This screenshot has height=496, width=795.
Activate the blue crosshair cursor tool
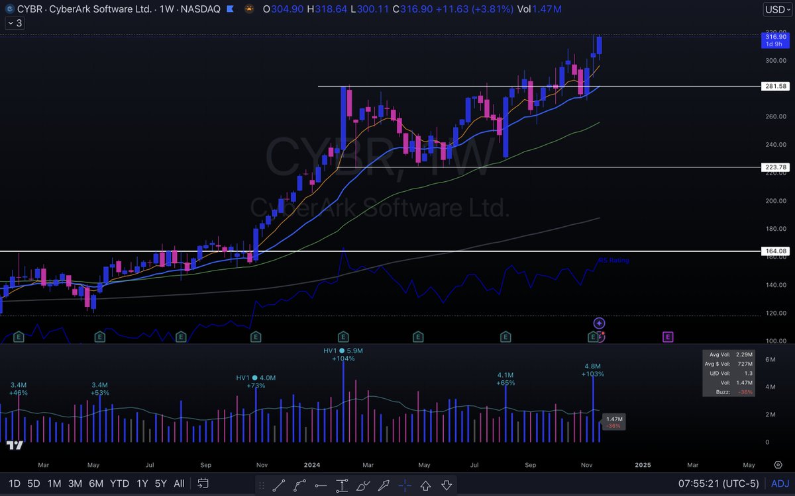tap(404, 485)
